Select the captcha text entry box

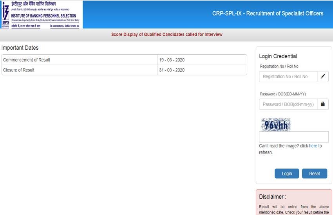(x=293, y=137)
